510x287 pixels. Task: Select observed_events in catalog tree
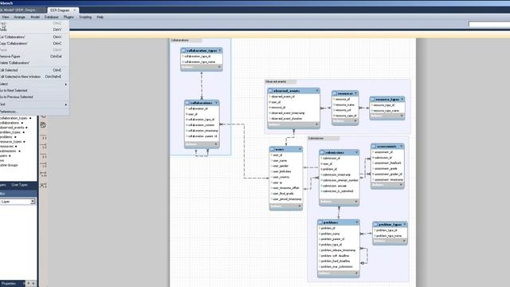pos(12,128)
